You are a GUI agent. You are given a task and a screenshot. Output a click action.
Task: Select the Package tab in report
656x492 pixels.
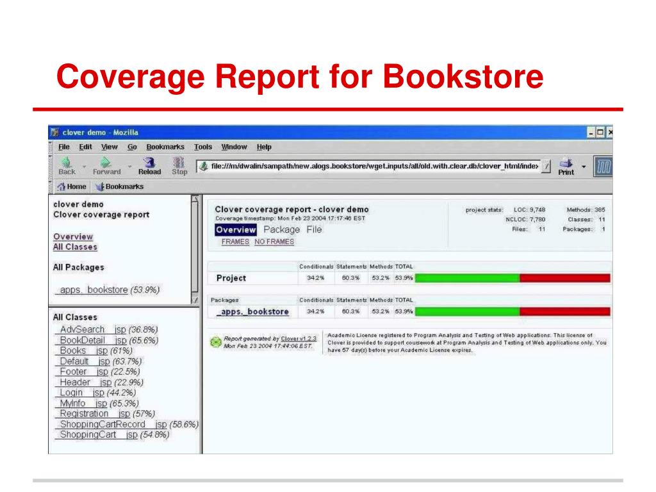point(282,230)
